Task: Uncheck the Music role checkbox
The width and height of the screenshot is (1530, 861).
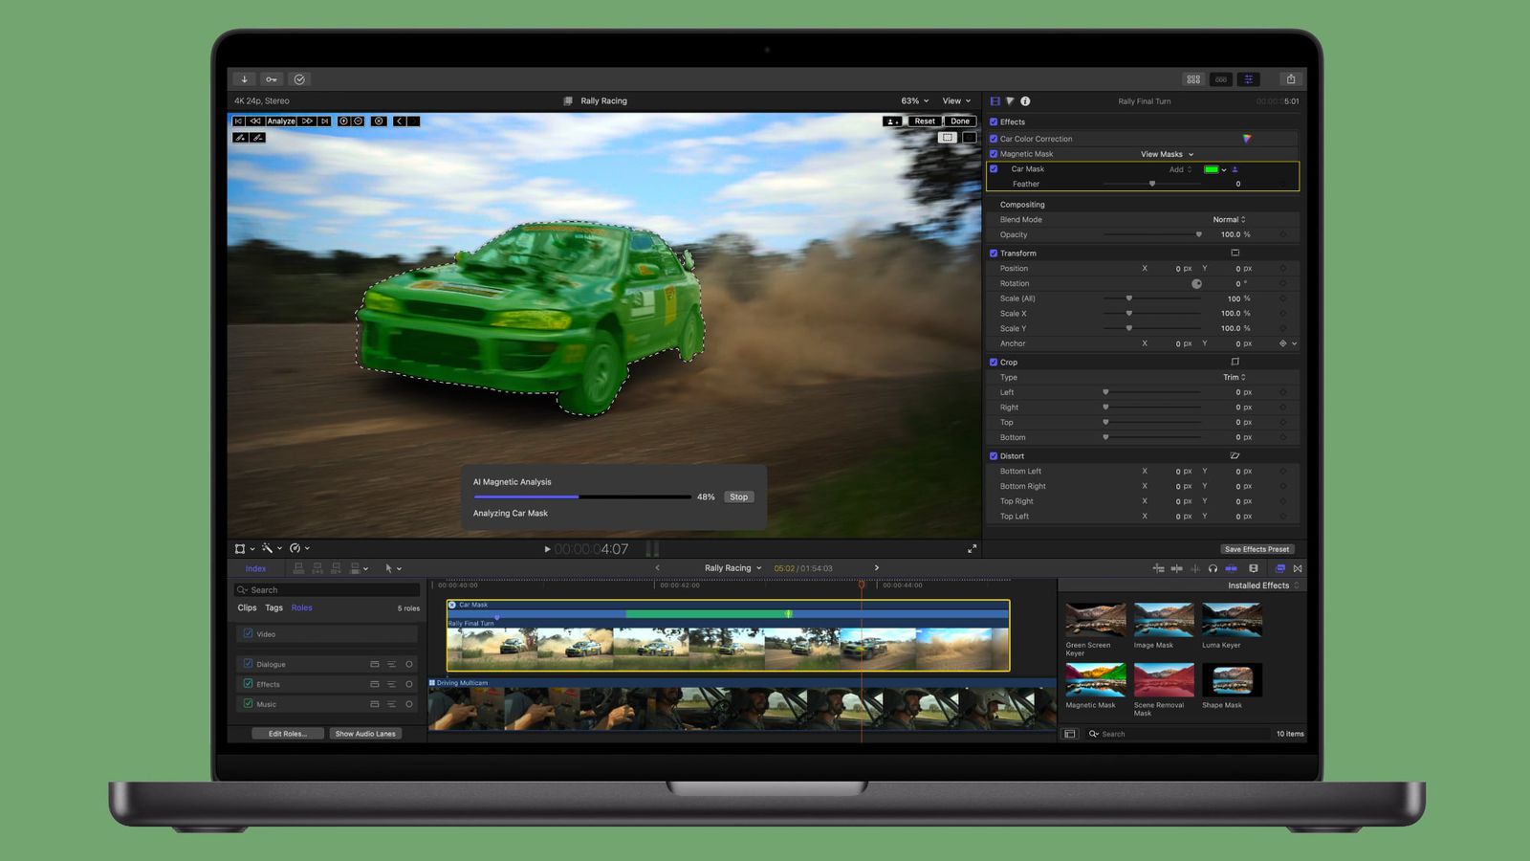Action: [x=249, y=704]
